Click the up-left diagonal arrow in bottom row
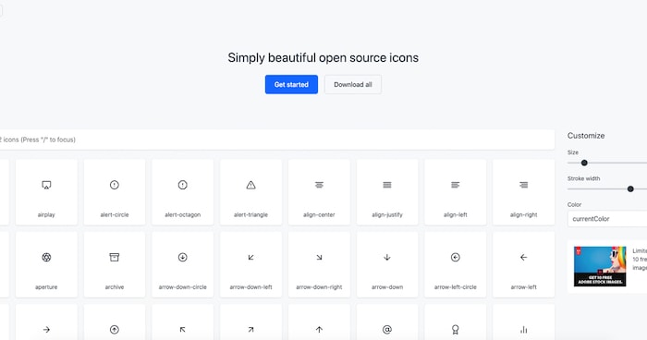647x340 pixels. tap(183, 329)
